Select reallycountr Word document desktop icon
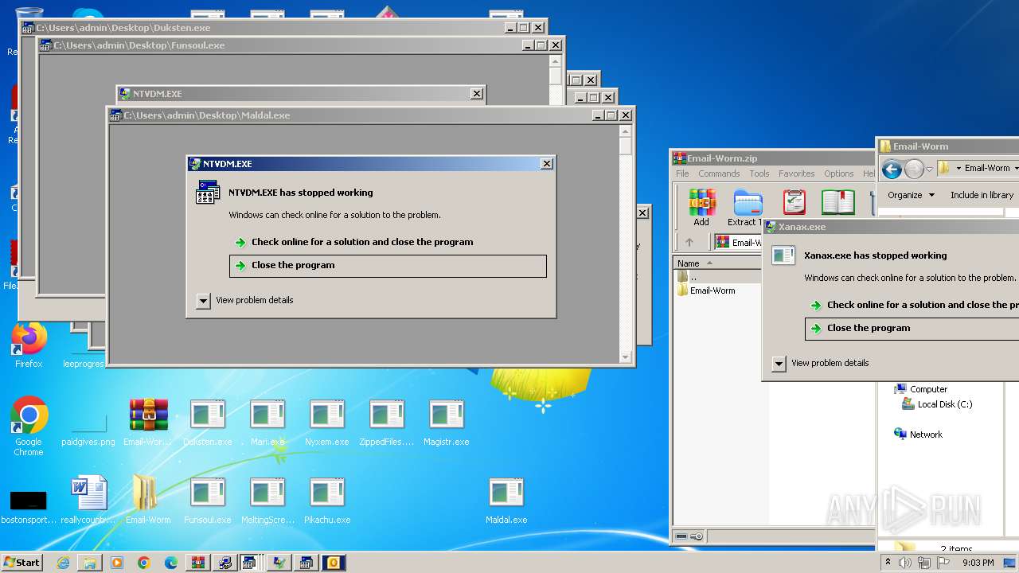The height and width of the screenshot is (573, 1019). [x=88, y=501]
